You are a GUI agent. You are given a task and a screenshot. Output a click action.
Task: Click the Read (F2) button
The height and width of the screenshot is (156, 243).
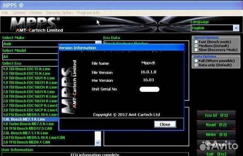point(216,125)
